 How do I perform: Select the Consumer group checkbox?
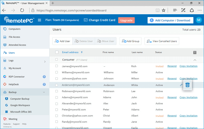click(57, 60)
